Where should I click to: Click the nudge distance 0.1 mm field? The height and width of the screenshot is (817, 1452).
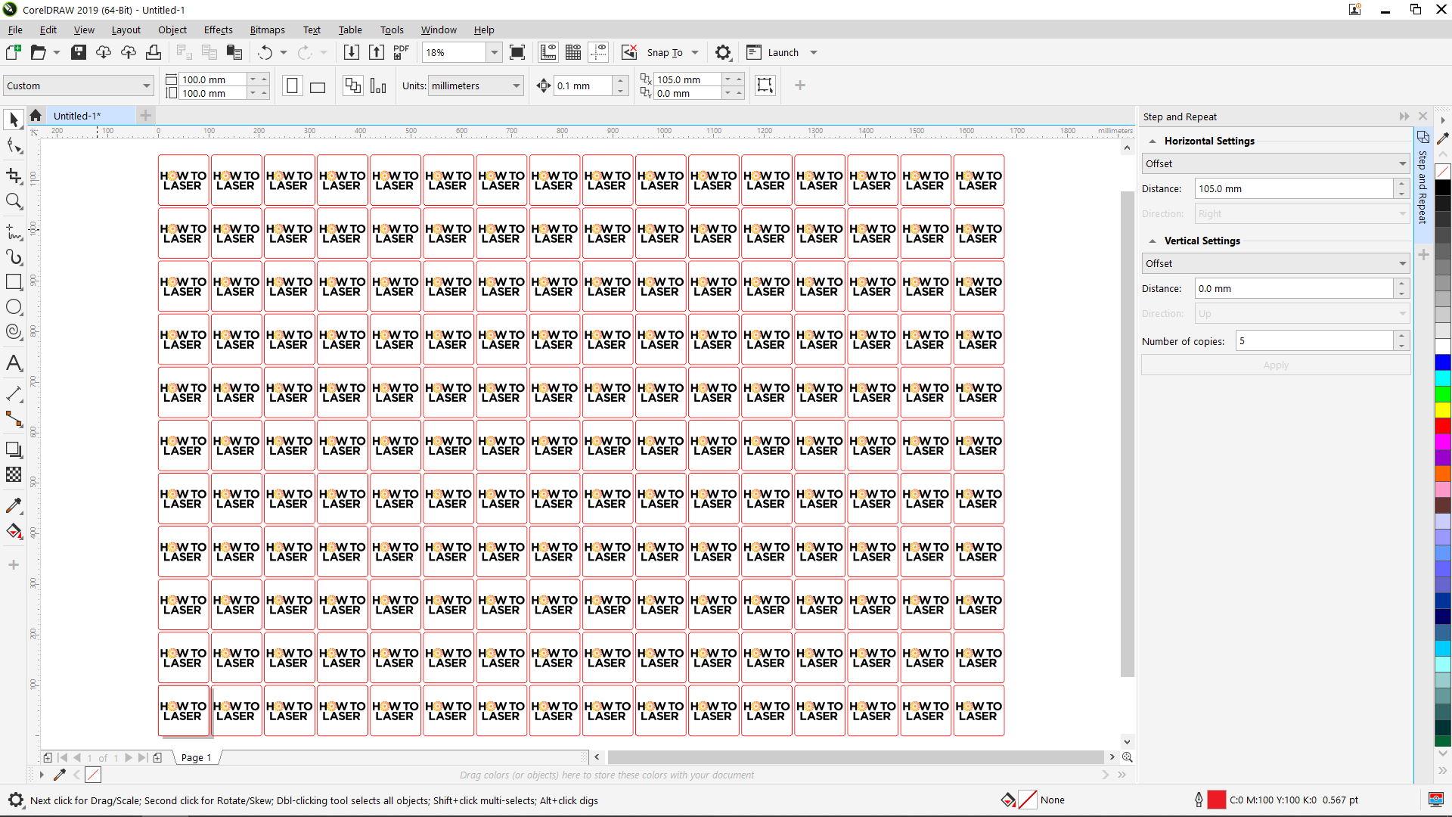[x=583, y=85]
